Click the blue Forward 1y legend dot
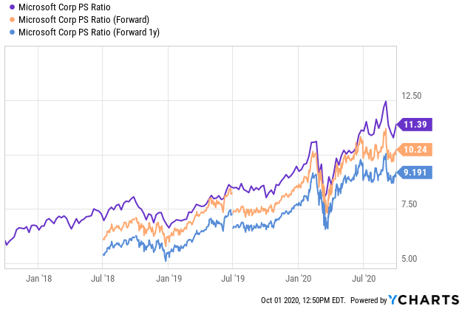 click(x=12, y=32)
